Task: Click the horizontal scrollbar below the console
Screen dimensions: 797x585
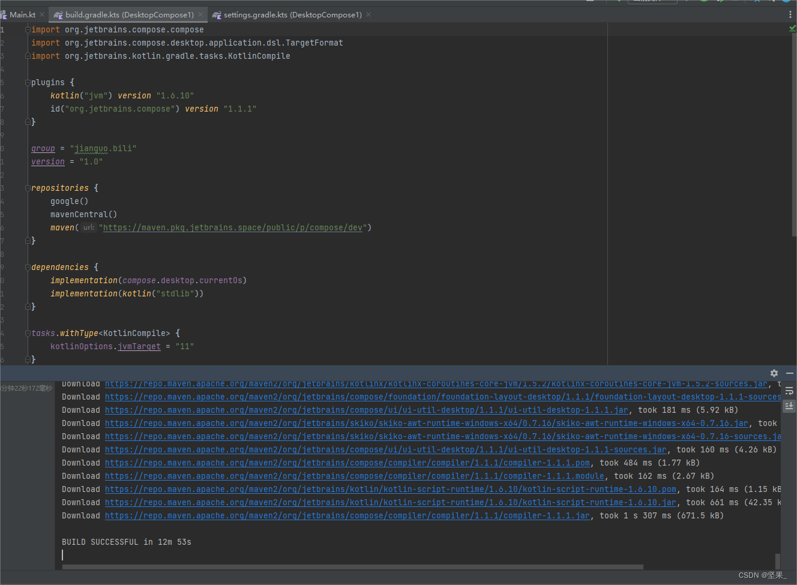Action: 354,566
